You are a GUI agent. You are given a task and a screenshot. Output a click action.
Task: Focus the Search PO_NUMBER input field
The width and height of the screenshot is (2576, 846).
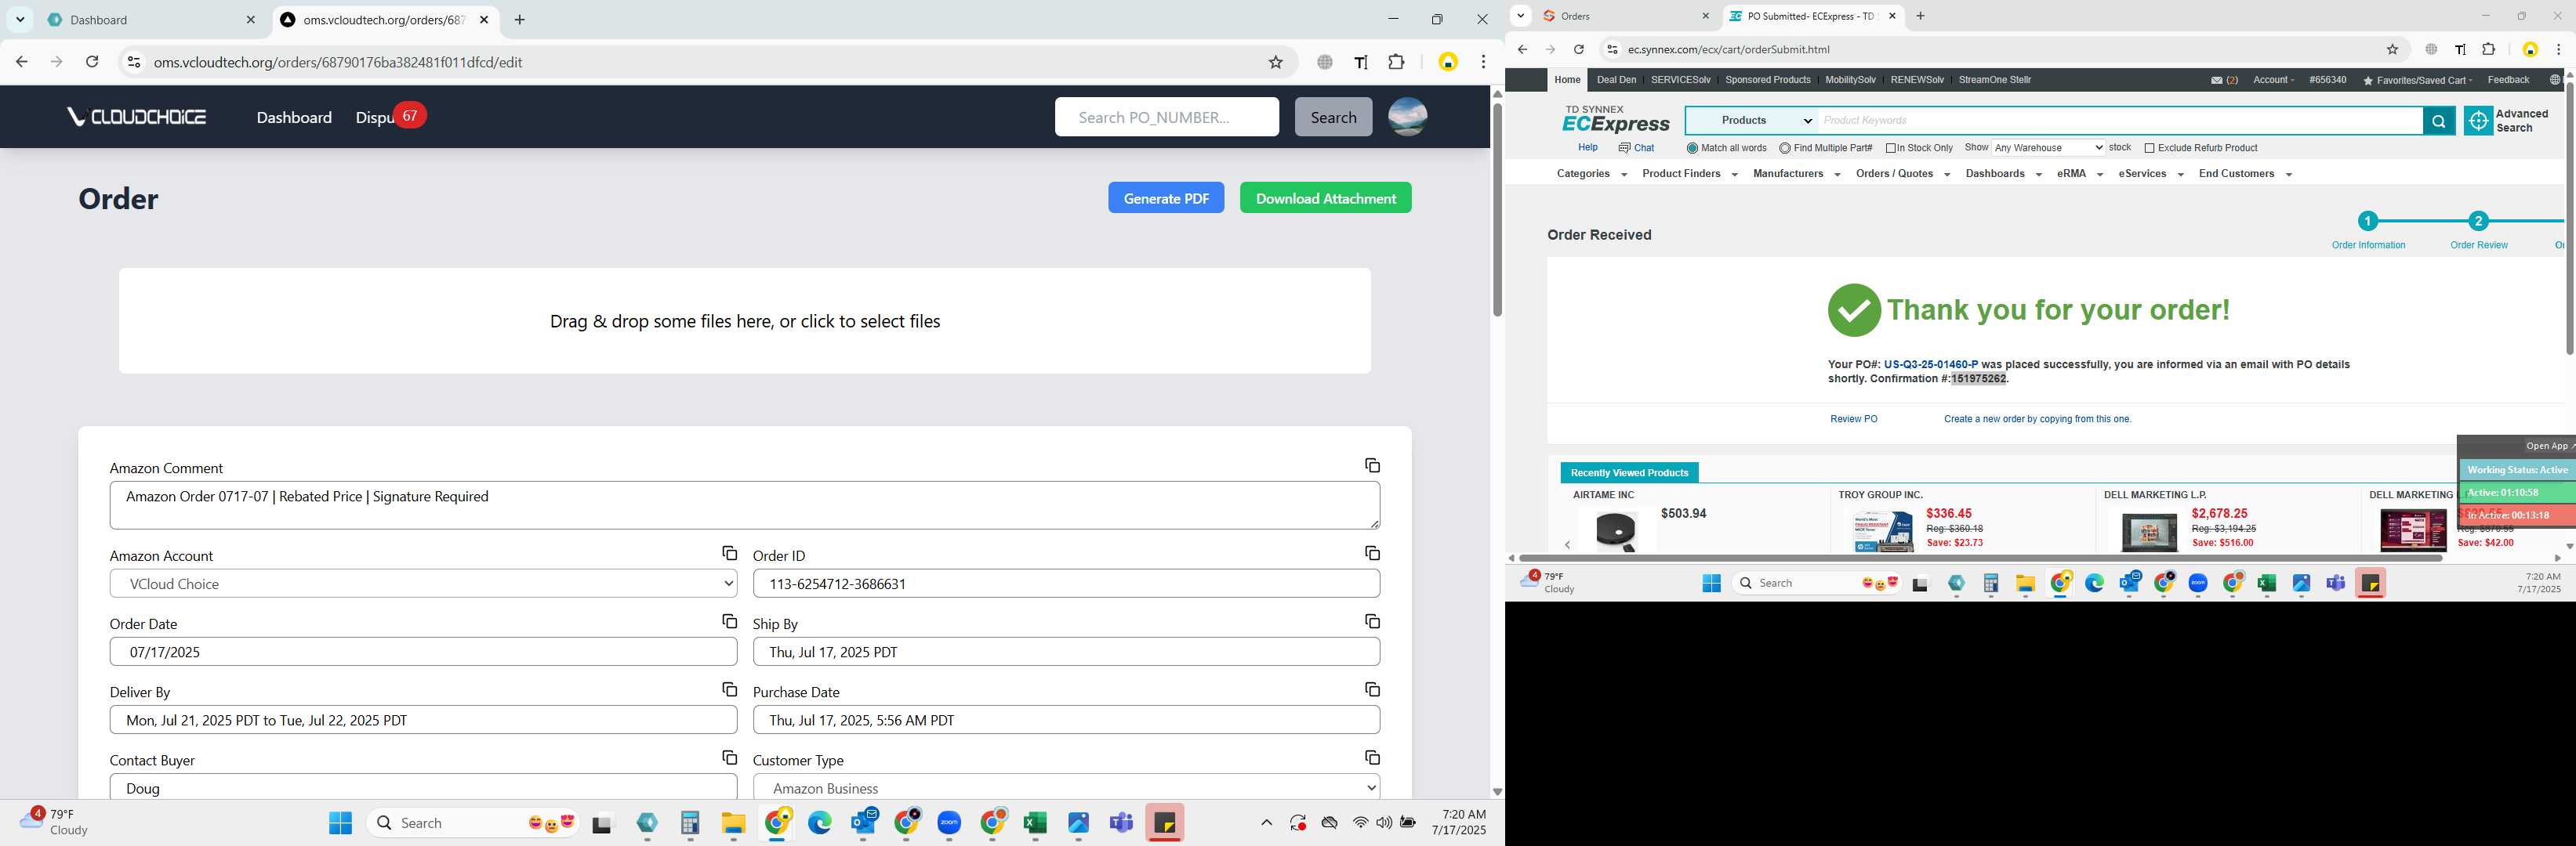coord(1166,117)
